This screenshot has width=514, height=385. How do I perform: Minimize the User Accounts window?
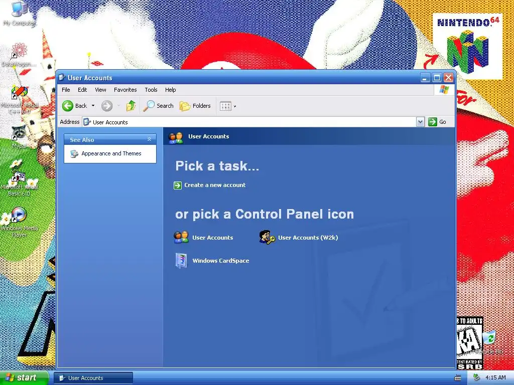tap(425, 78)
